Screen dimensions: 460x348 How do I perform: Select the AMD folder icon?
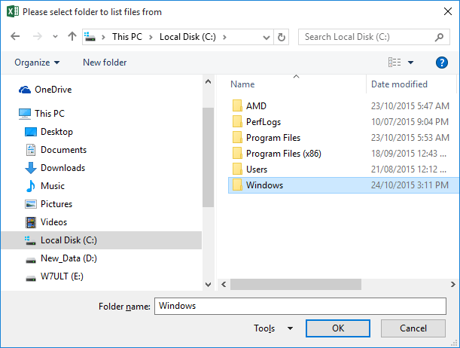[237, 105]
